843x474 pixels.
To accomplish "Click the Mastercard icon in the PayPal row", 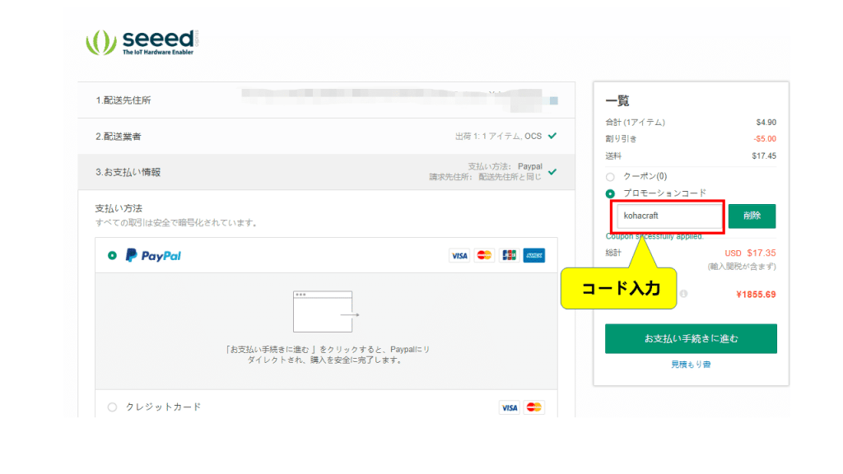I will pyautogui.click(x=484, y=255).
